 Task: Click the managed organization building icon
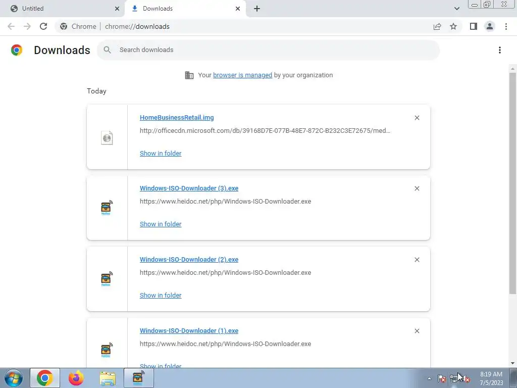pyautogui.click(x=189, y=75)
